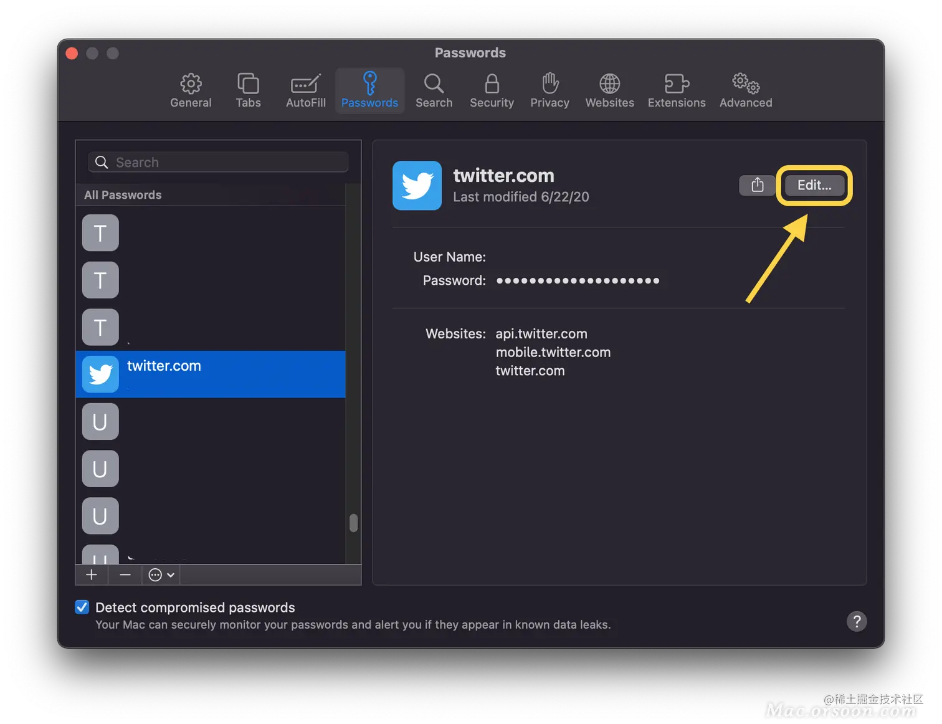Viewport: 942px width, 724px height.
Task: Open help with the question mark button
Action: 857,621
